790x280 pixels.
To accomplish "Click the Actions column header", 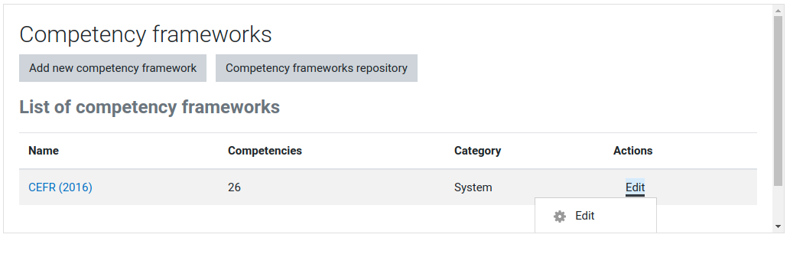I will tap(632, 151).
